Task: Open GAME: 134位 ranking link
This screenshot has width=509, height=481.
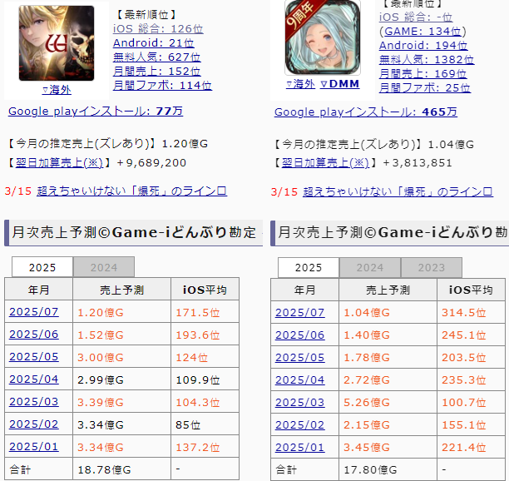Action: click(x=423, y=32)
